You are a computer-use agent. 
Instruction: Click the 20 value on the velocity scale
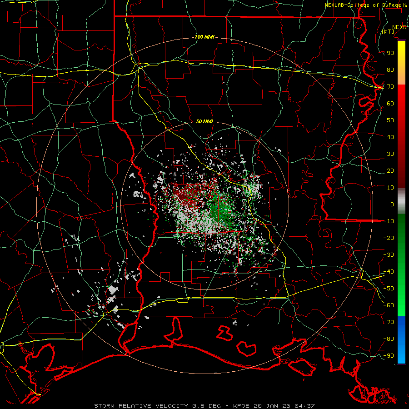click(x=390, y=170)
